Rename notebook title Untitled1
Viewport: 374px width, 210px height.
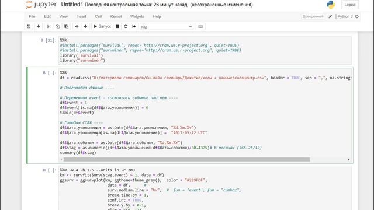(x=72, y=5)
